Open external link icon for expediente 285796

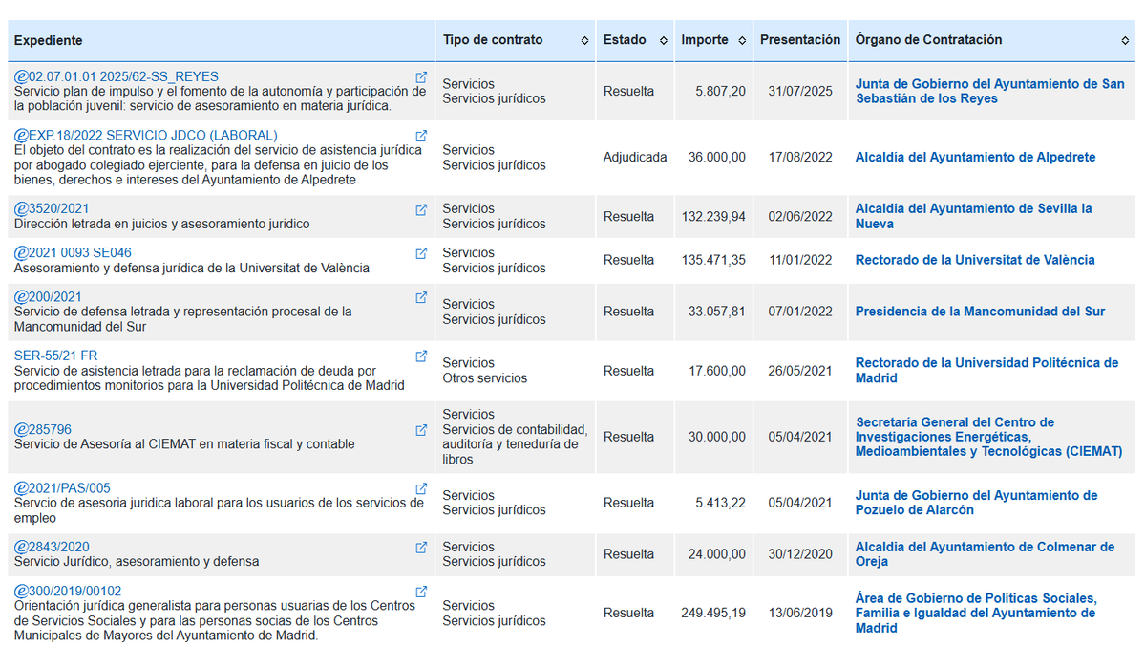[421, 430]
